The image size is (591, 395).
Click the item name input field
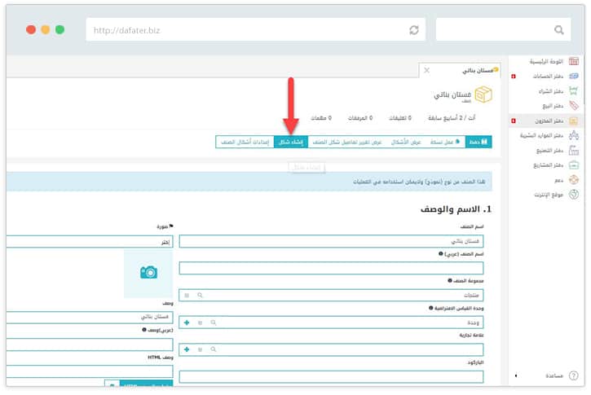(x=331, y=241)
